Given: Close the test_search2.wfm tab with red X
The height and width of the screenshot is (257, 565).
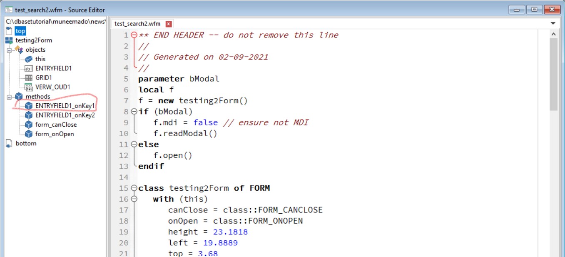Looking at the screenshot, I should pos(169,24).
